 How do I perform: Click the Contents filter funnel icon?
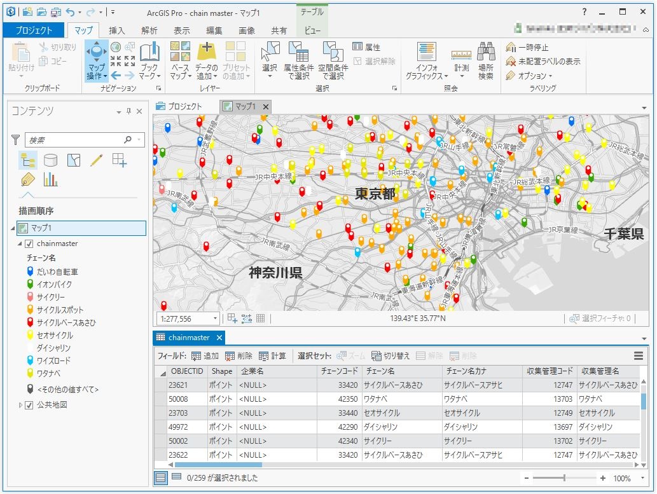[x=15, y=139]
